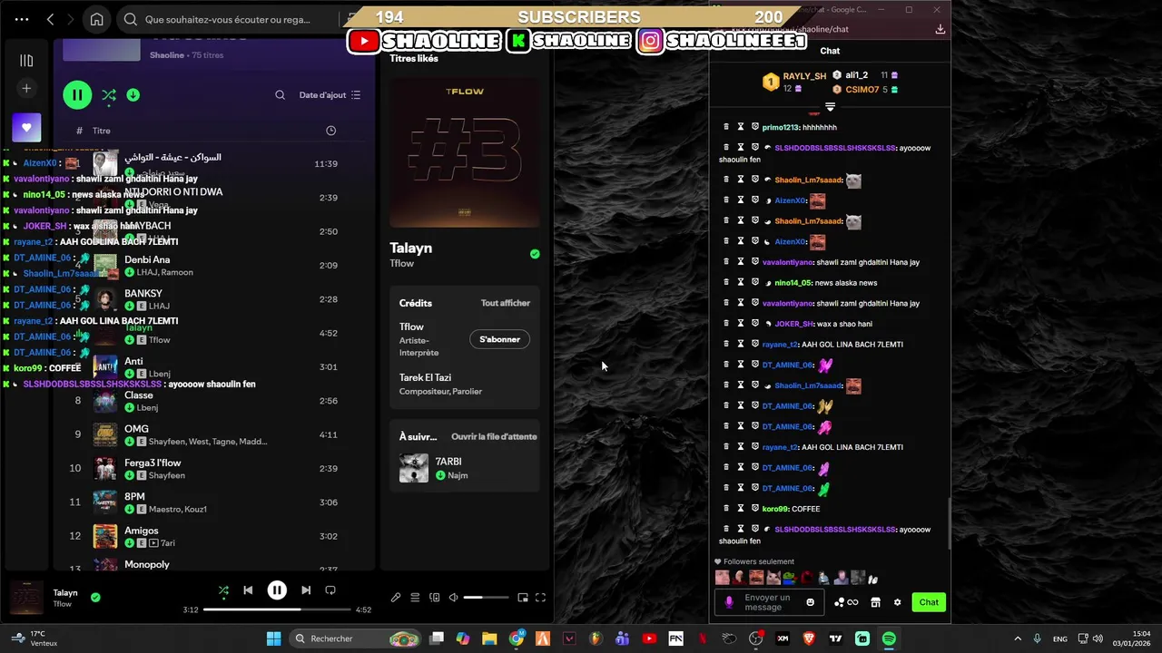Play the track "OMG"
Screen dimensions: 1162x653
pos(136,429)
